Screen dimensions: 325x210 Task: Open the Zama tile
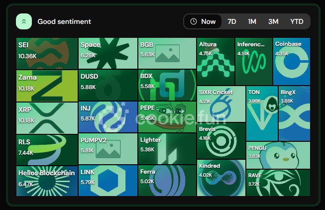[47, 86]
